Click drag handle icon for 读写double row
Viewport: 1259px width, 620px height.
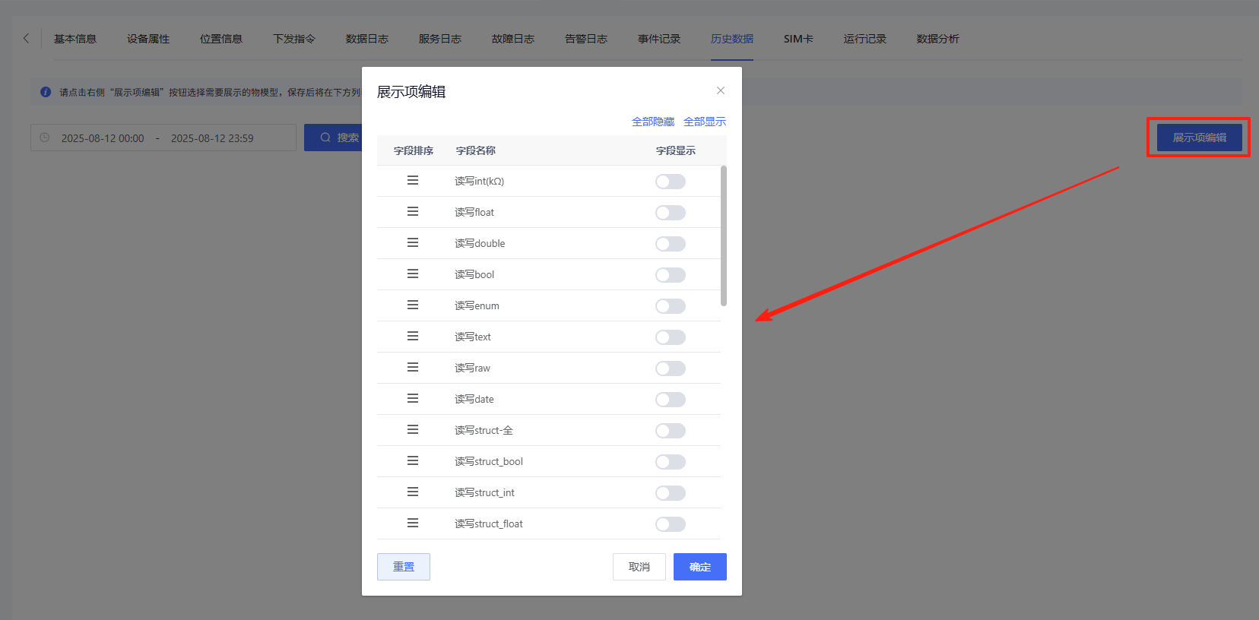click(413, 242)
